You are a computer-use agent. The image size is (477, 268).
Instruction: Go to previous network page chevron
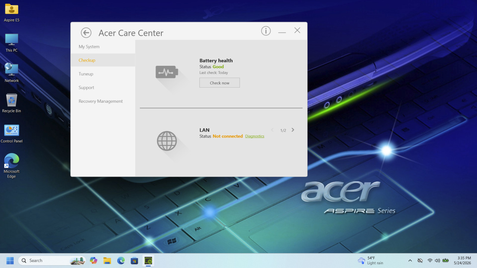[272, 130]
